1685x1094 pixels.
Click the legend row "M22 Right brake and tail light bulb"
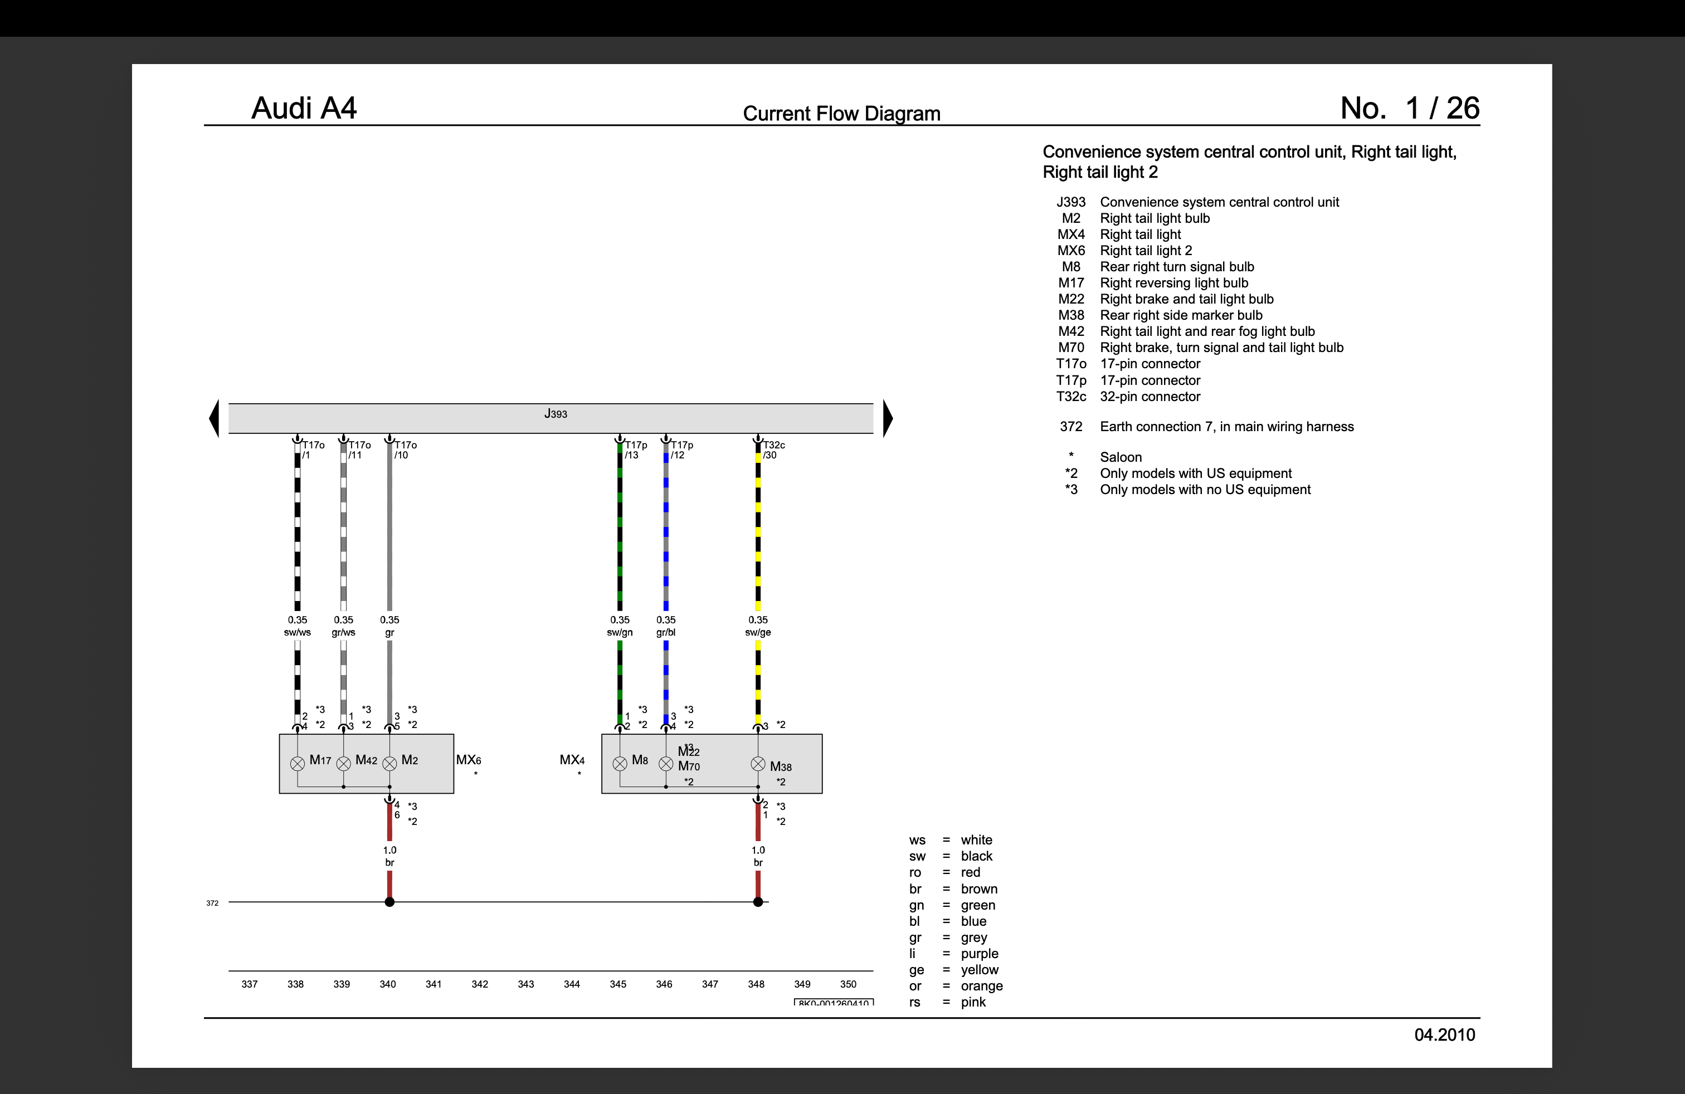coord(1166,299)
